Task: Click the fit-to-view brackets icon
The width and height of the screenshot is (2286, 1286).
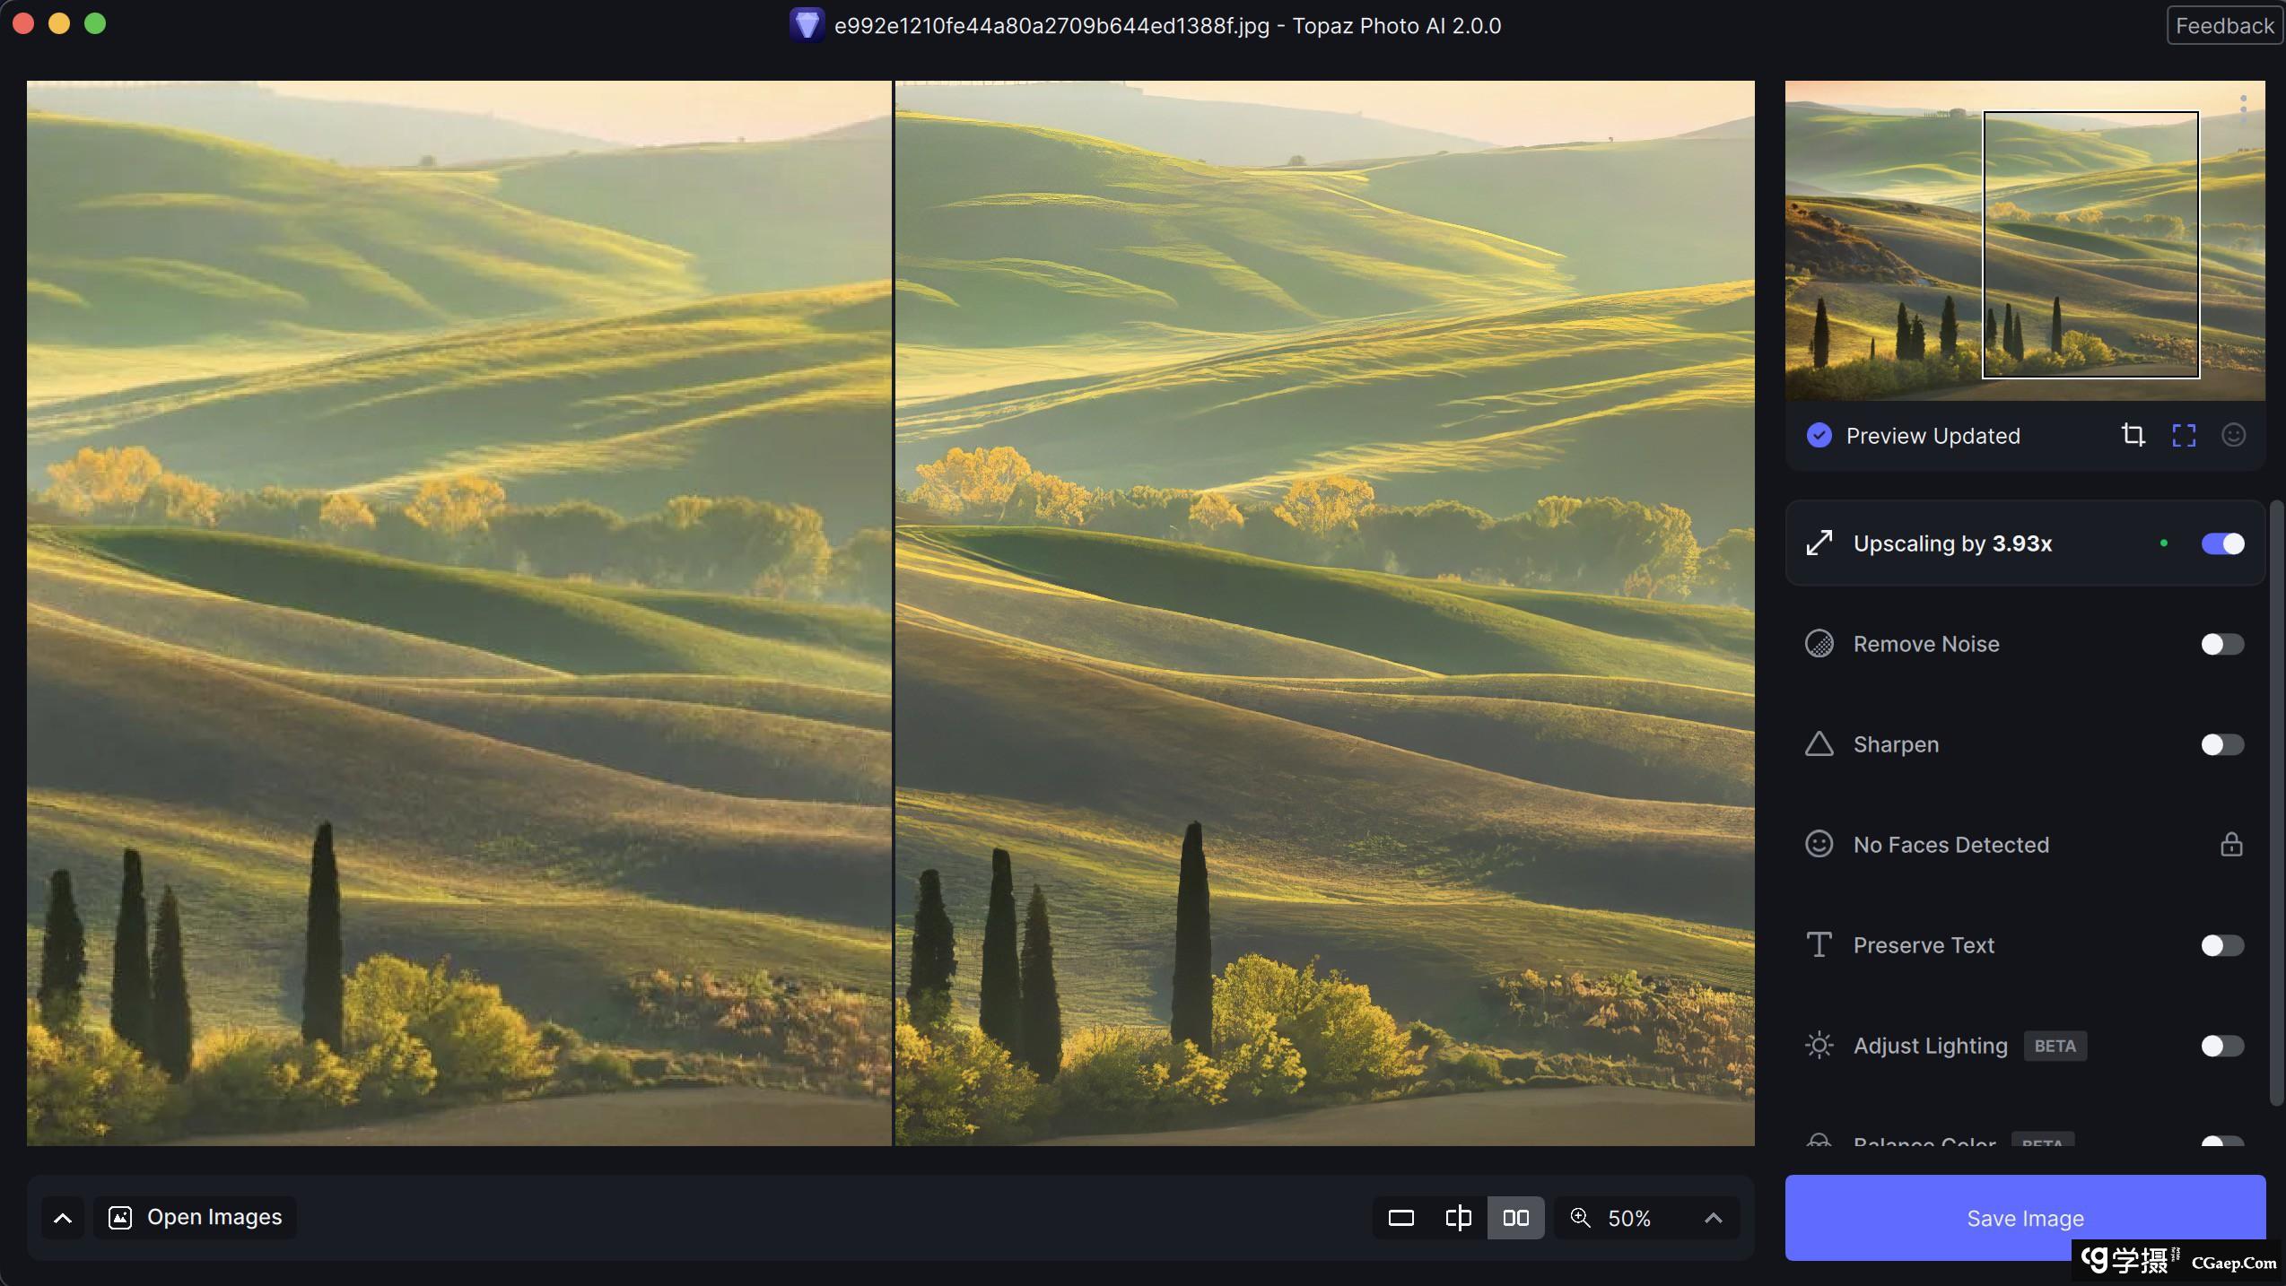Action: pos(2183,436)
